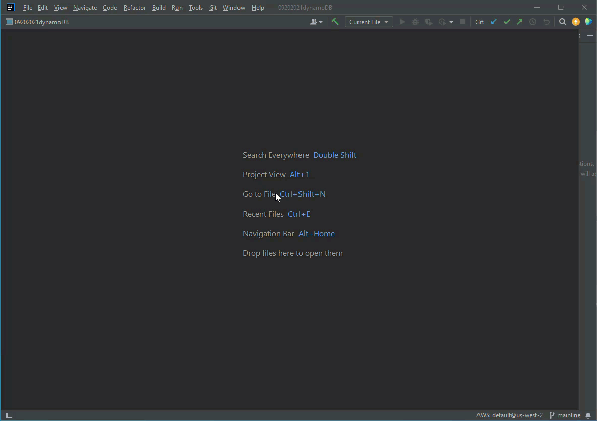597x421 pixels.
Task: Open the Build menu
Action: click(159, 8)
